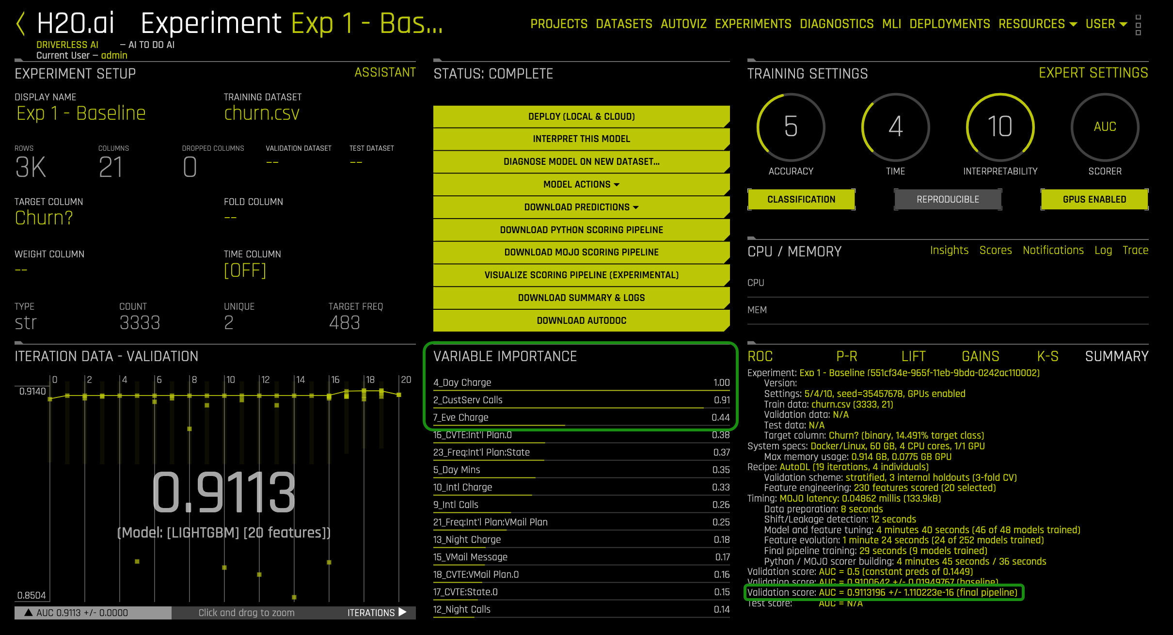This screenshot has height=635, width=1173.
Task: Open the MLI menu
Action: 891,24
